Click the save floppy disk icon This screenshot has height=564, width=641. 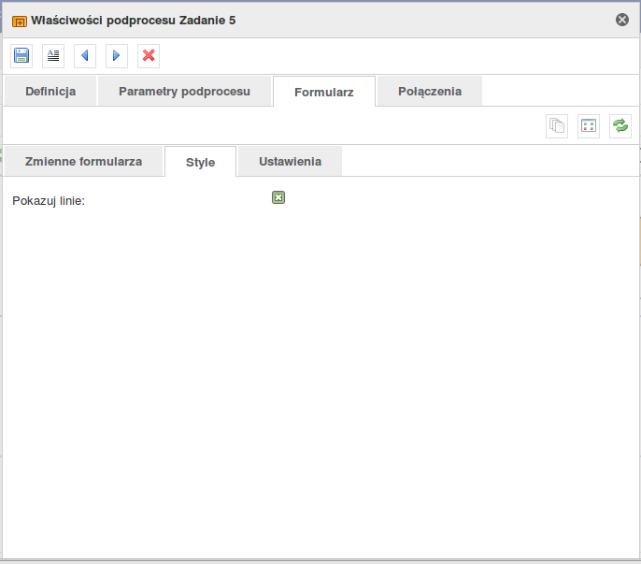tap(21, 56)
